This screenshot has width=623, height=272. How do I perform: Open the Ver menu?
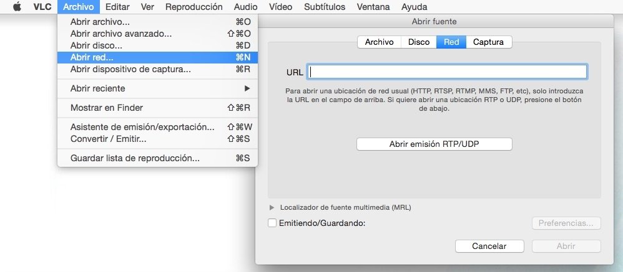tap(147, 7)
